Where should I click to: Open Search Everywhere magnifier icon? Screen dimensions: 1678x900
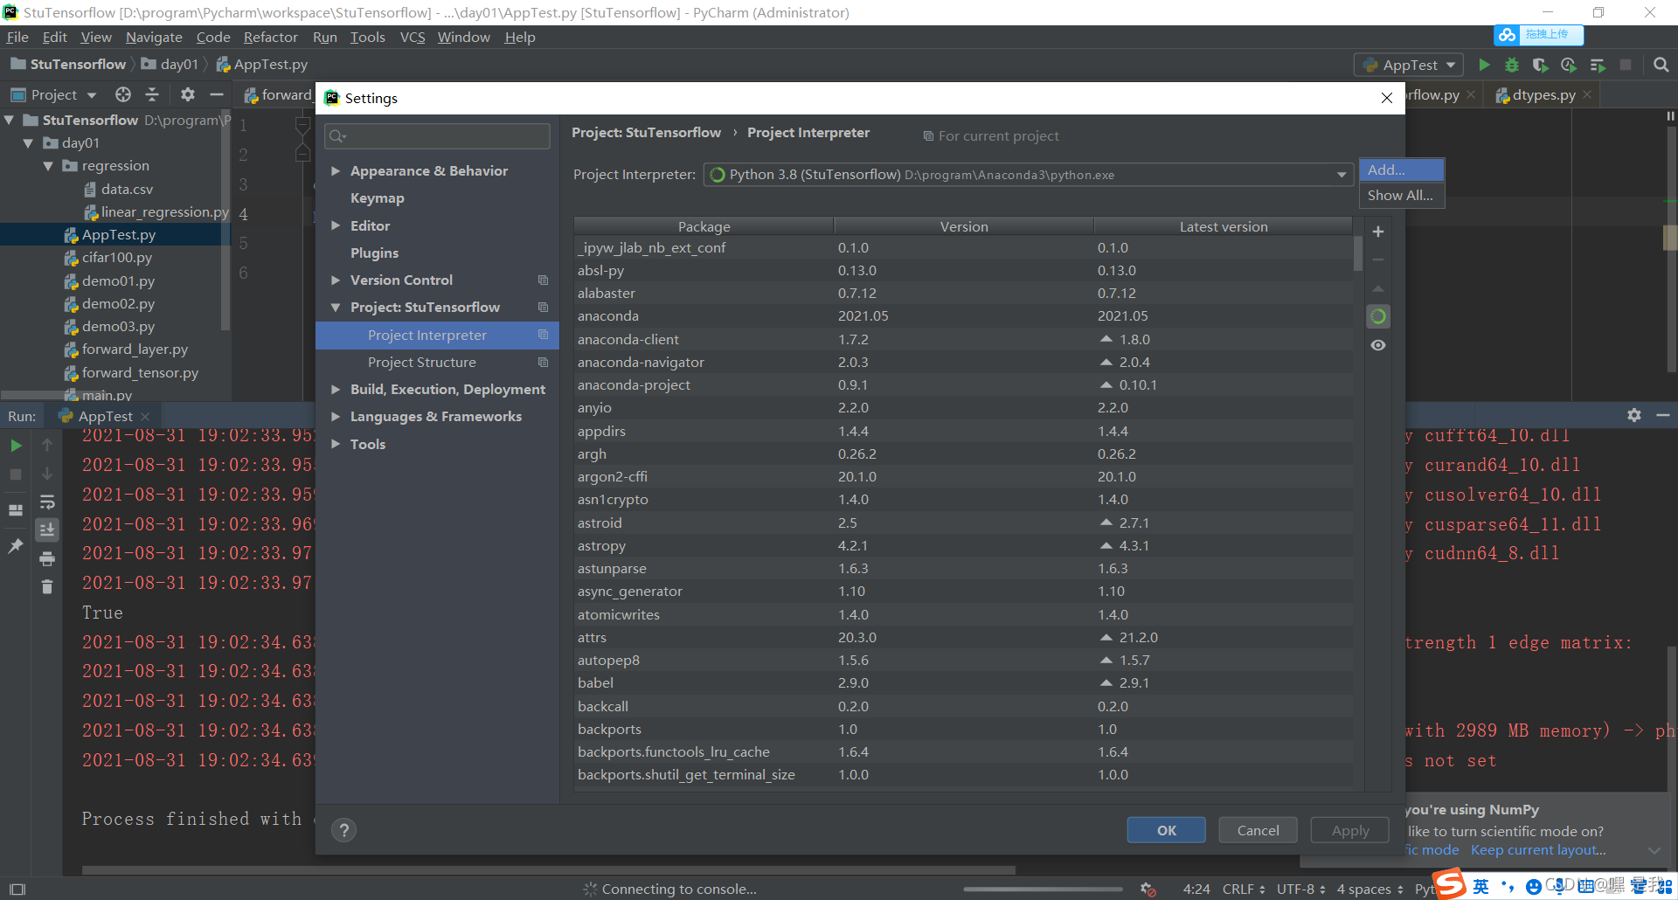(1661, 65)
